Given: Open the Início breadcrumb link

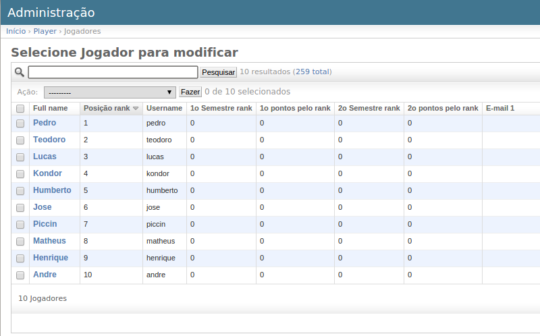Looking at the screenshot, I should point(16,31).
